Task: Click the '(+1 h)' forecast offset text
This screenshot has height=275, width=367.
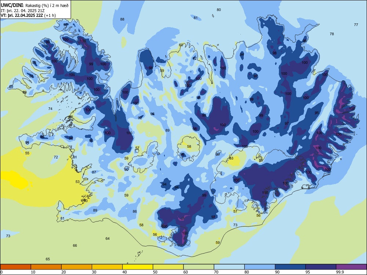Action: pyautogui.click(x=50, y=15)
